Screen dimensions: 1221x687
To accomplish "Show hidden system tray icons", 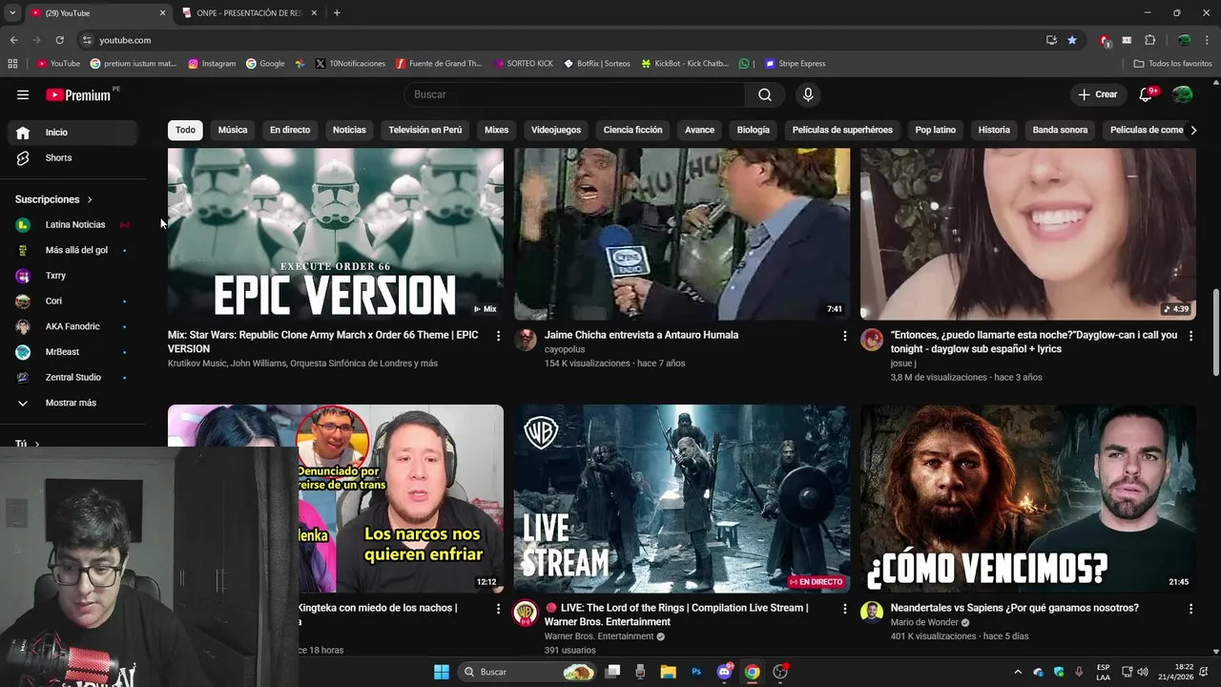I will (x=1018, y=672).
